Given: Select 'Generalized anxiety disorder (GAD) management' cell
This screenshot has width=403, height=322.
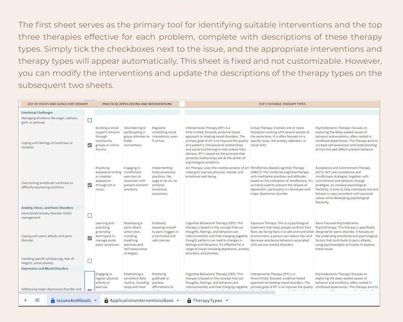Looking at the screenshot, I should 52,216.
